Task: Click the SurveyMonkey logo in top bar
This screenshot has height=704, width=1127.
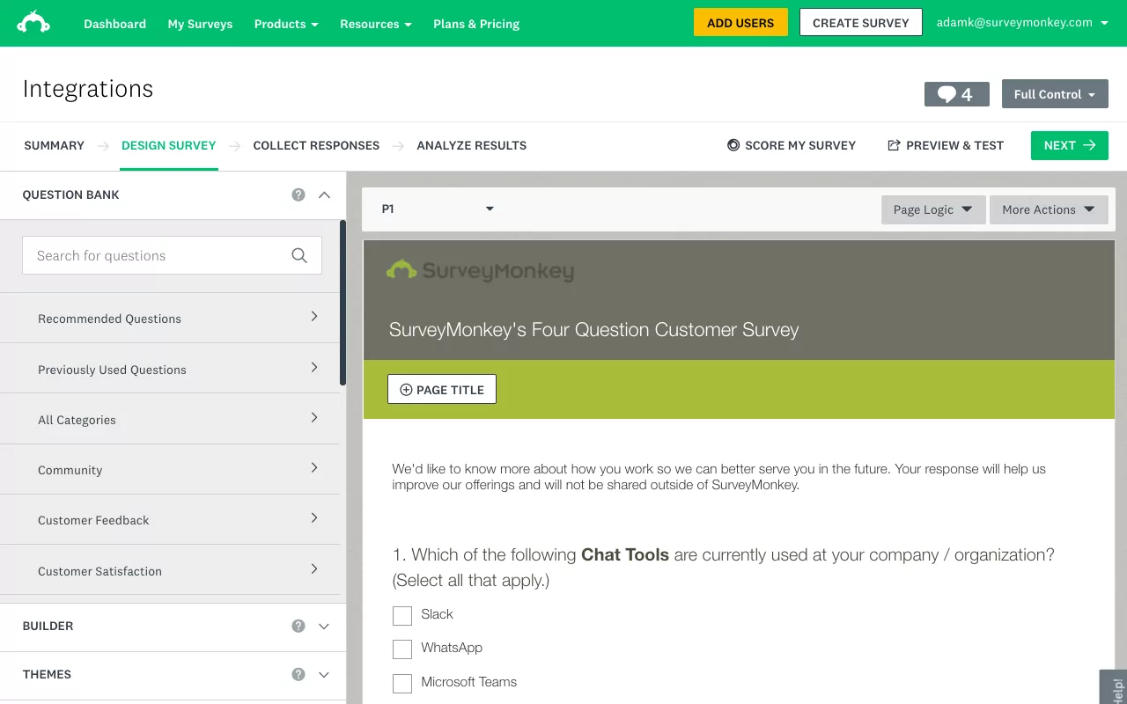Action: [x=33, y=23]
